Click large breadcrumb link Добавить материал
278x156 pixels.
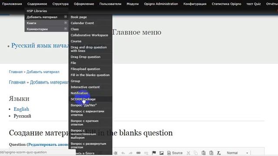(49, 82)
